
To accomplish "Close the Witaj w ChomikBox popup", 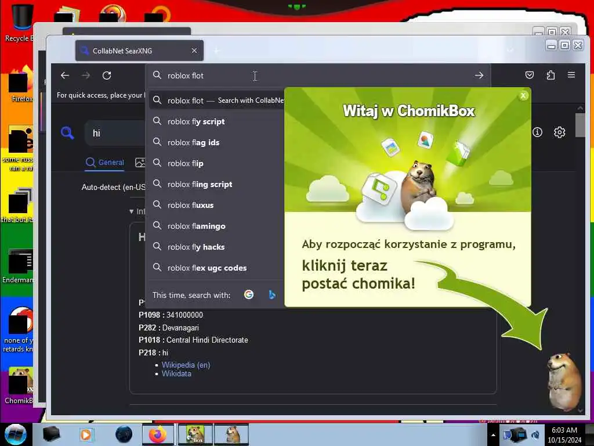I will 523,96.
